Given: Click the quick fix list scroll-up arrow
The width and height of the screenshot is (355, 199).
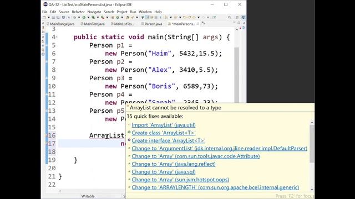Looking at the screenshot, I should point(312,123).
